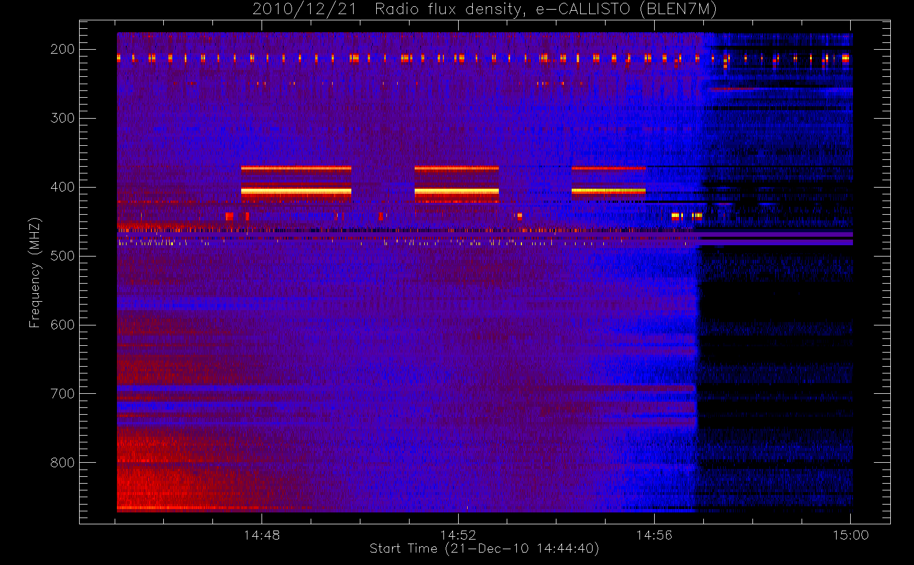This screenshot has height=565, width=914.
Task: Click the 'Frequency (MHZ)' axis label
Action: click(x=35, y=272)
